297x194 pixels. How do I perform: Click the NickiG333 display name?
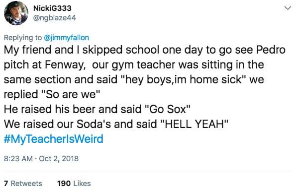(x=52, y=8)
